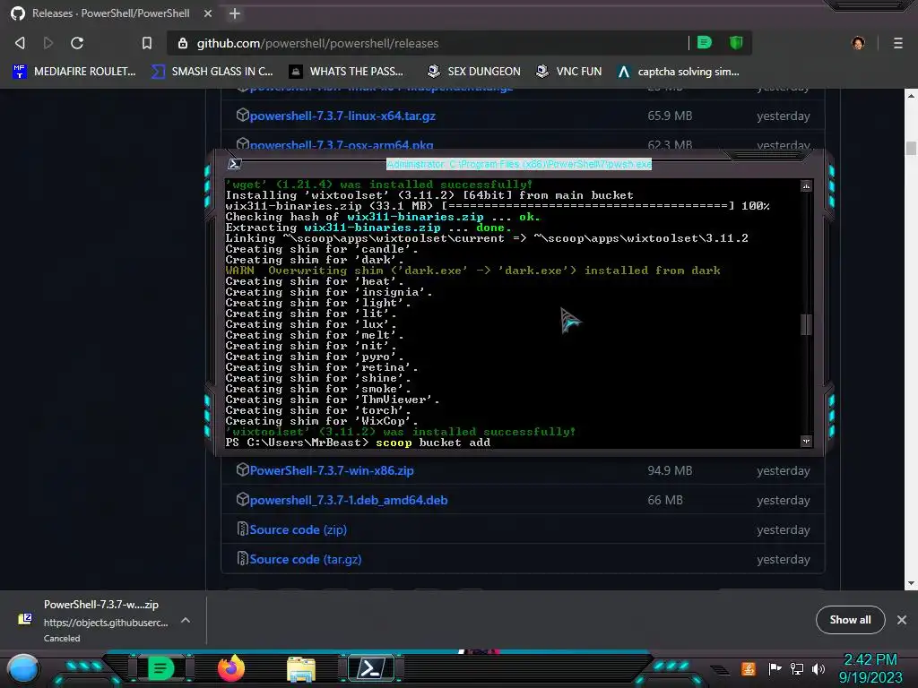Image resolution: width=918 pixels, height=688 pixels.
Task: Click the taskbar clock showing 2:42 PM
Action: tap(870, 668)
